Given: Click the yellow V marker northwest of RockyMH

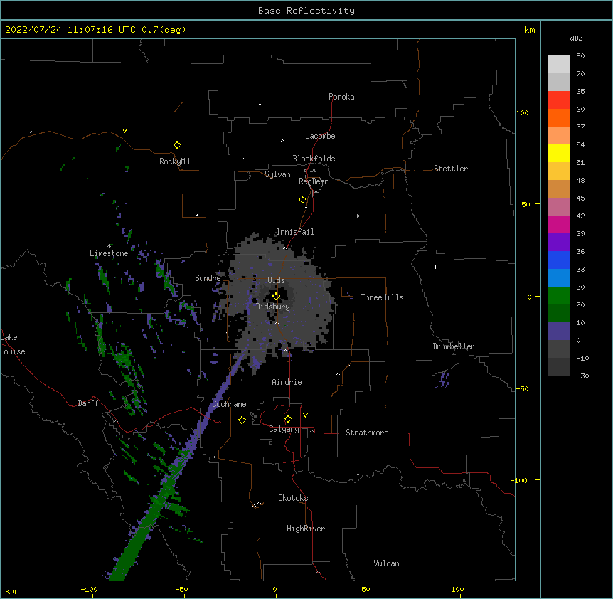Looking at the screenshot, I should point(124,131).
